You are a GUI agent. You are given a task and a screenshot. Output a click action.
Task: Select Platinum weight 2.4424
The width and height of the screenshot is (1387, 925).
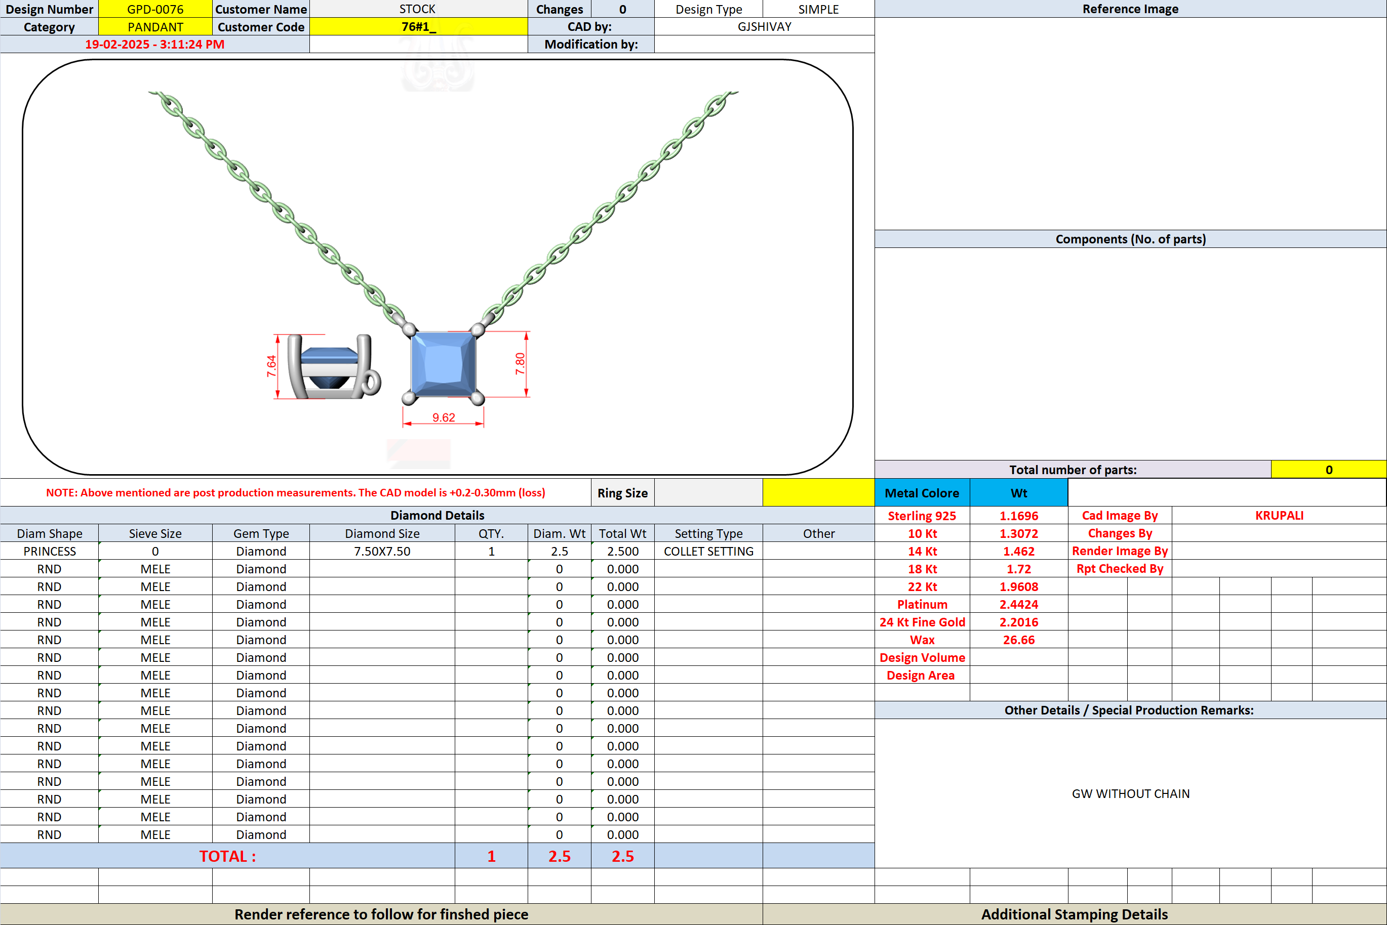(x=1019, y=604)
